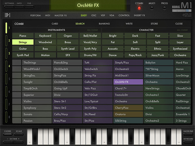195x146 pixels.
Task: Toggle the Synthesized character filter
Action: (180, 49)
